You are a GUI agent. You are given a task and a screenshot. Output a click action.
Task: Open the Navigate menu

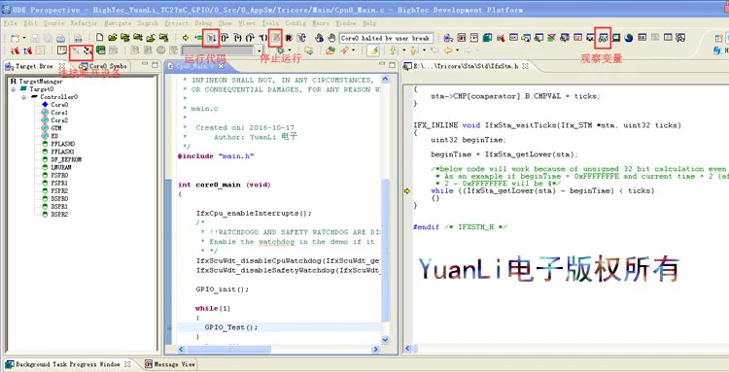pos(118,23)
